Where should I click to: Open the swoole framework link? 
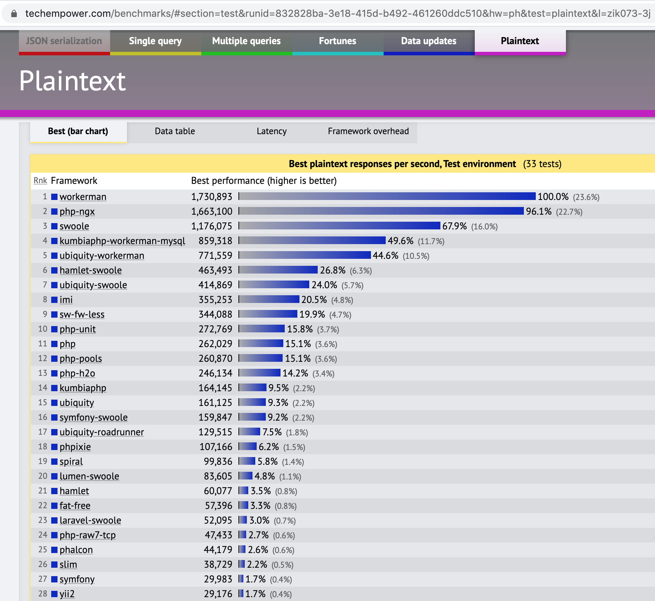(x=74, y=226)
